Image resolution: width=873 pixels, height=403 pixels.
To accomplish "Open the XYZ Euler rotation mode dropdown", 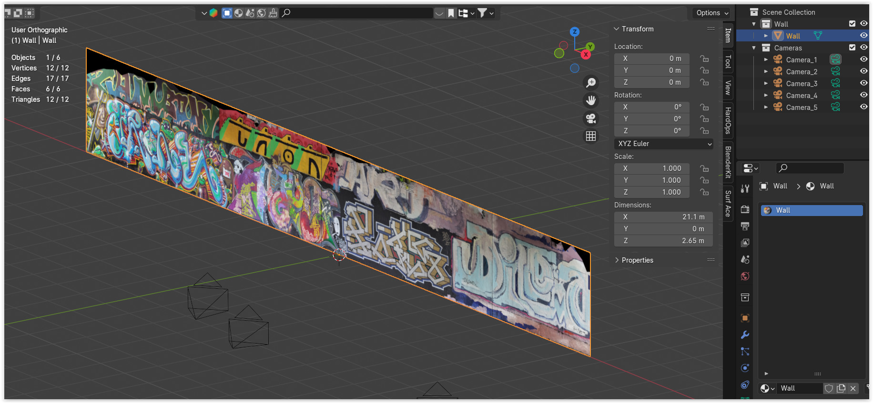I will [x=663, y=144].
